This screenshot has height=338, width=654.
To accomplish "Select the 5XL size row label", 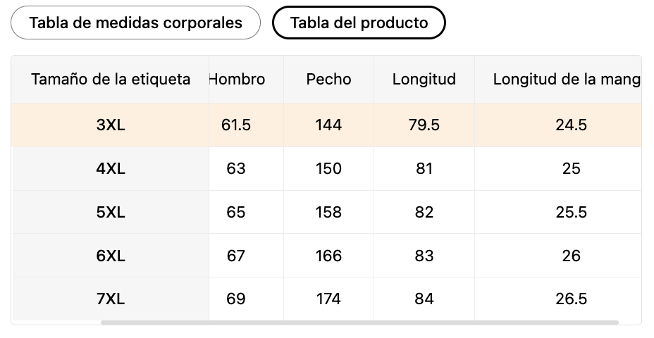I will pyautogui.click(x=111, y=212).
